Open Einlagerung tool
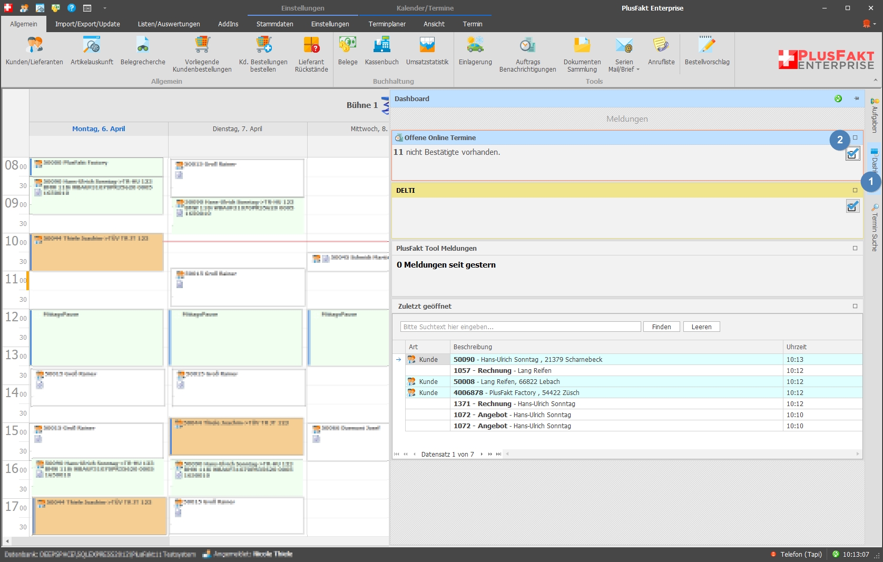 475,52
